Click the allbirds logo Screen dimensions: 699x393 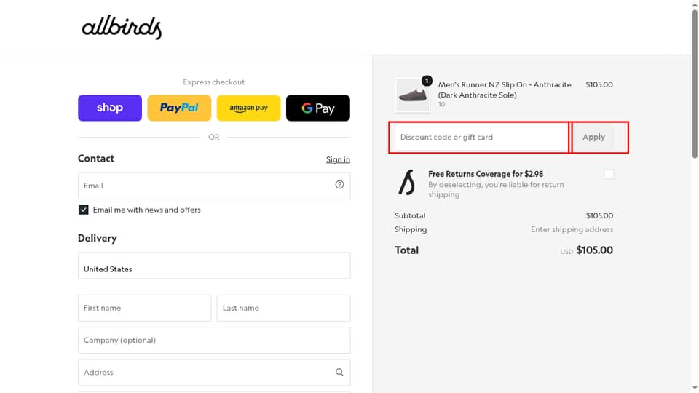pos(122,27)
